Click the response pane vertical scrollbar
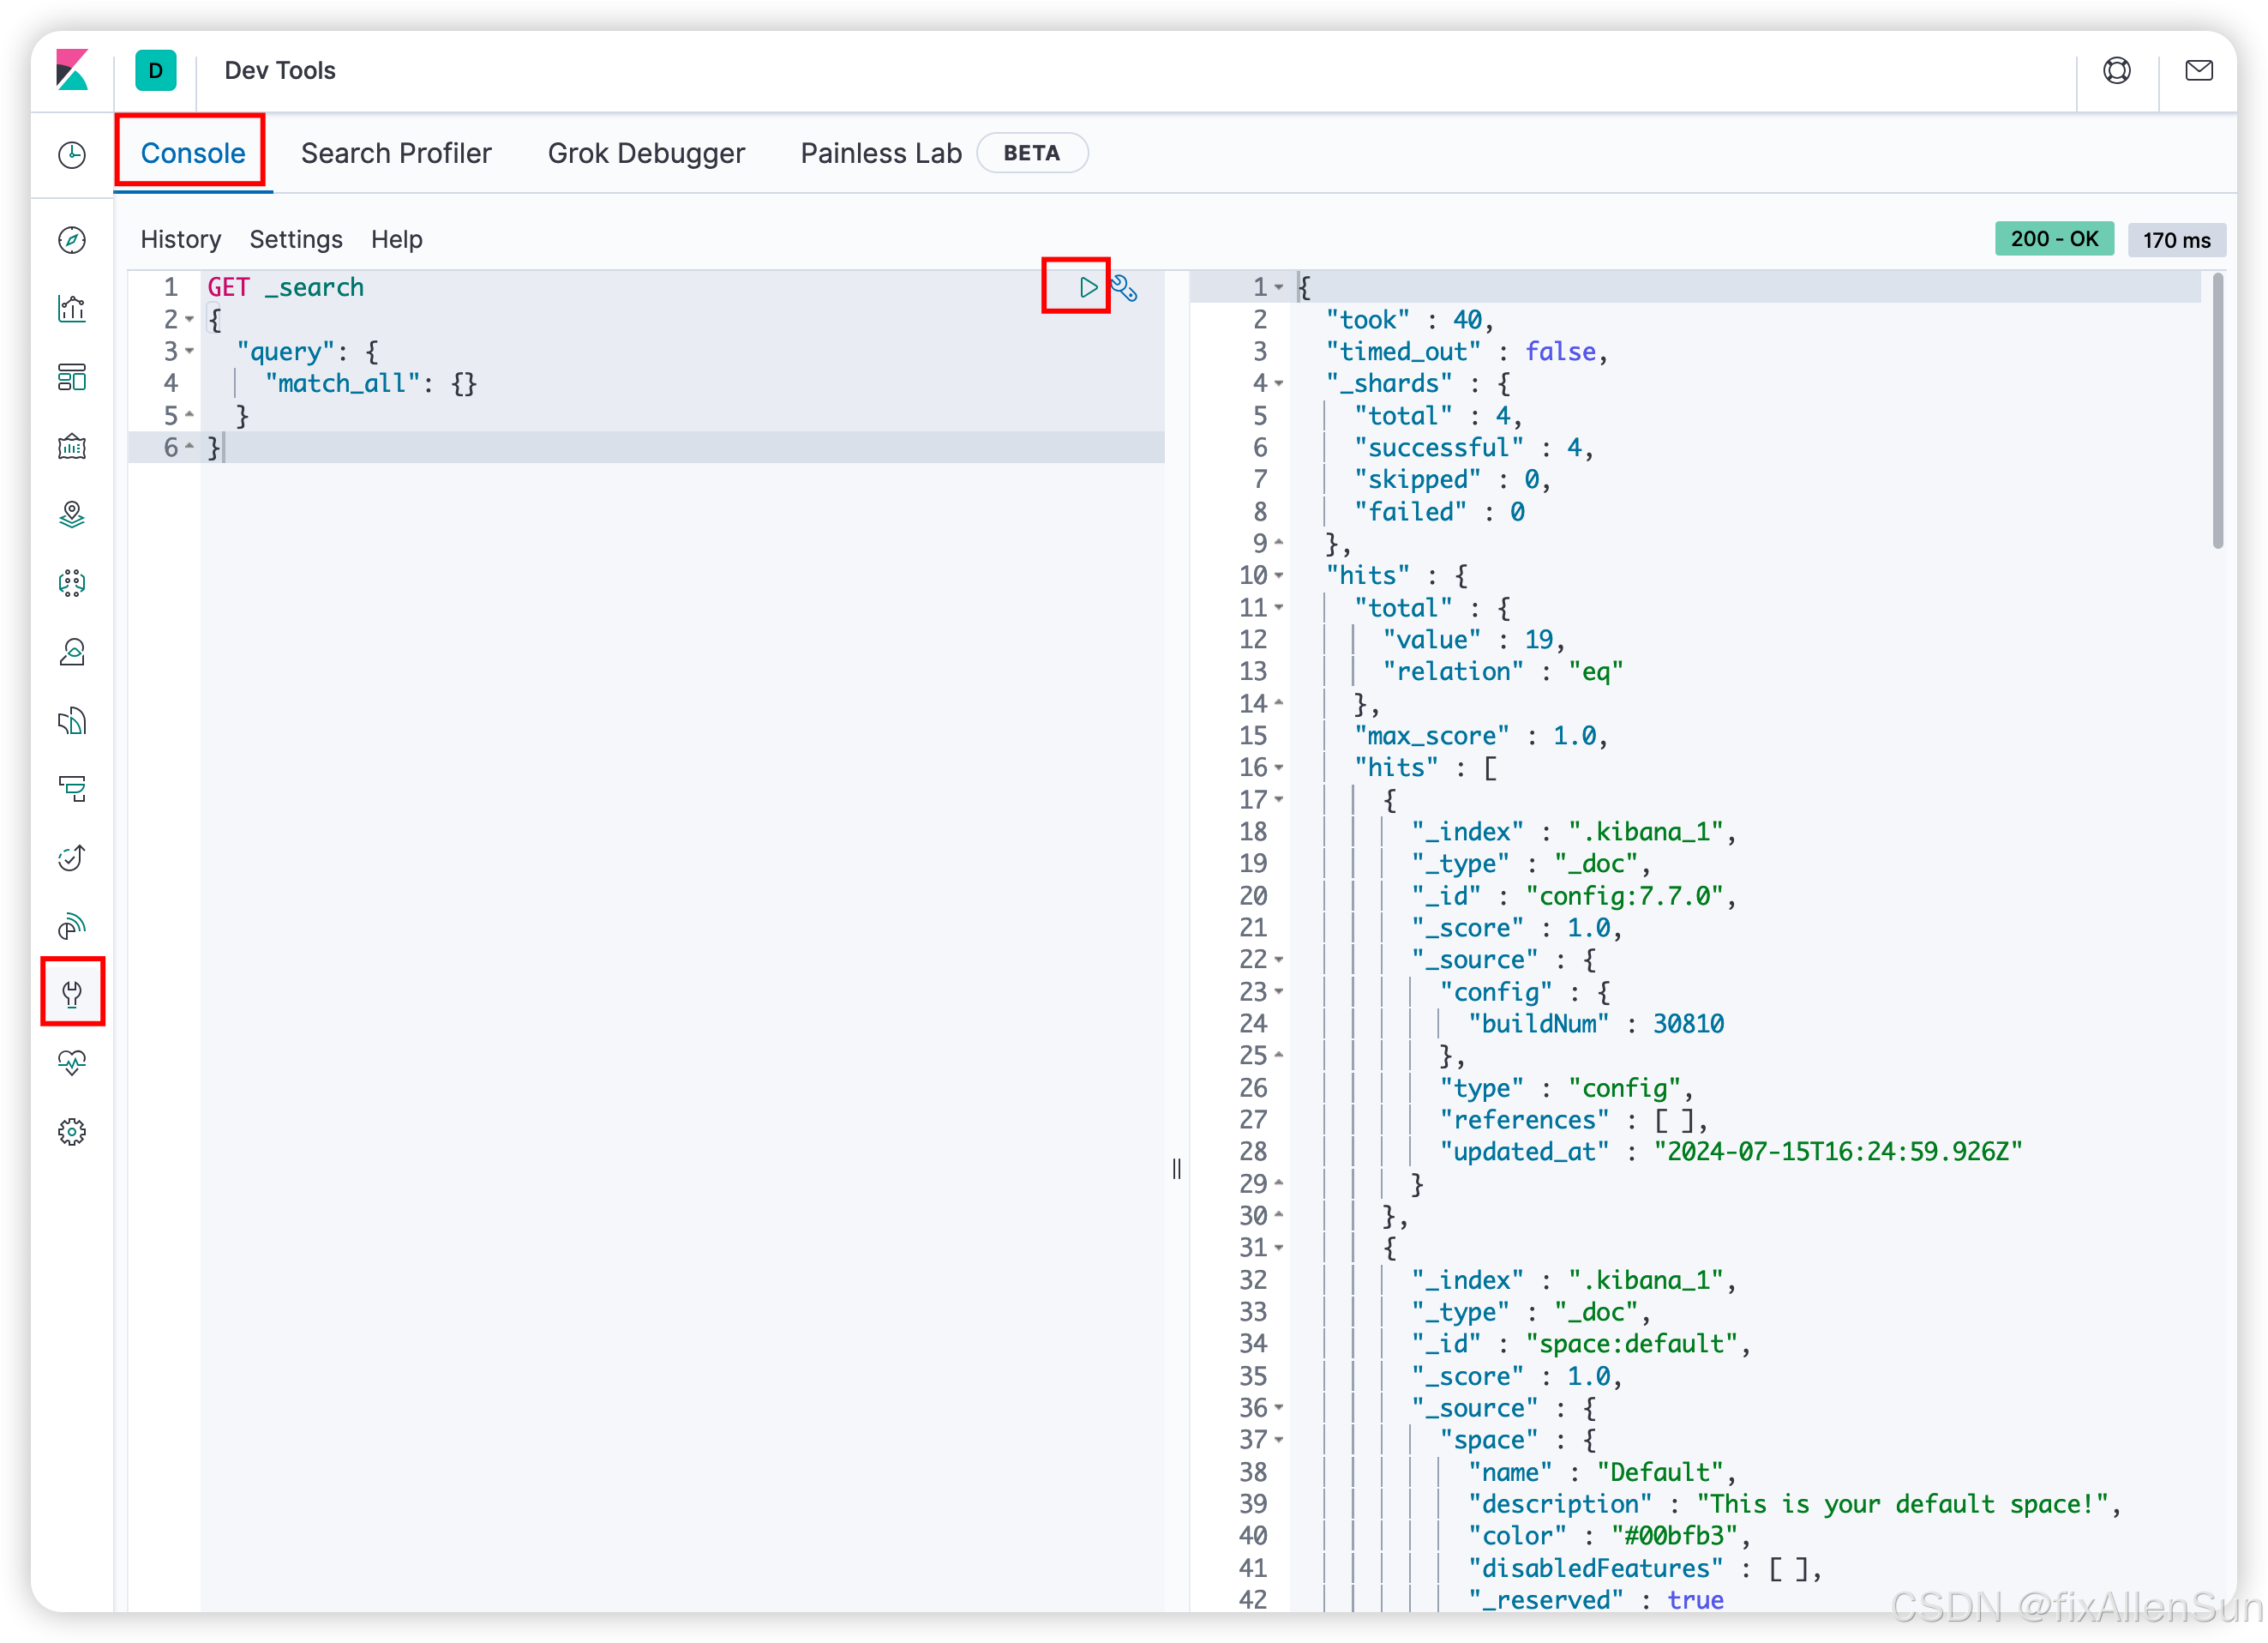 [2217, 412]
